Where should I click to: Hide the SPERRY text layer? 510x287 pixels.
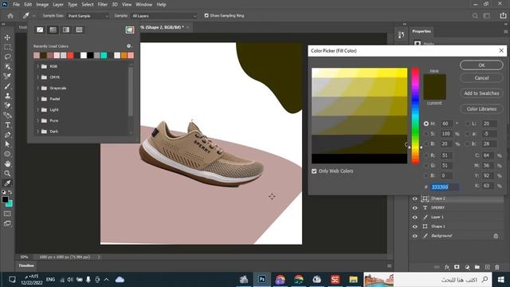click(x=414, y=207)
